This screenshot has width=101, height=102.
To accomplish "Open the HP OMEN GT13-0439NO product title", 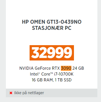I will click(x=52, y=25).
